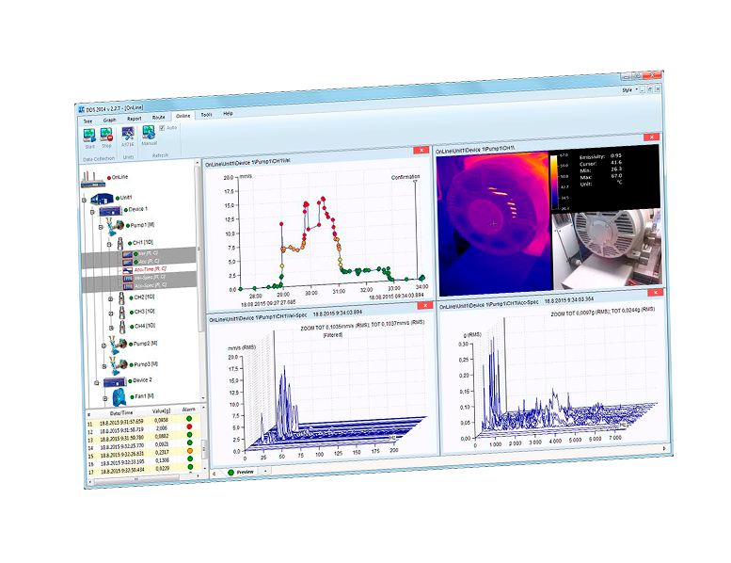Screen dimensions: 731x563
Task: Select the Vel-Spec spectrum icon
Action: pos(128,279)
